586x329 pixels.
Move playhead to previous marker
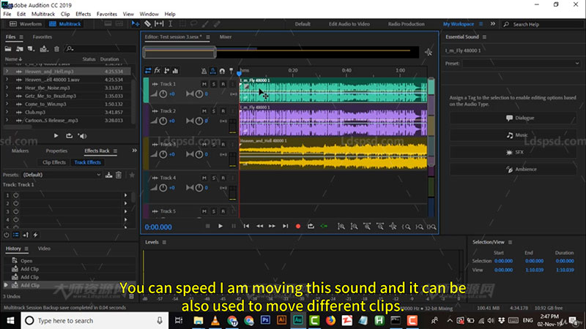pyautogui.click(x=246, y=226)
